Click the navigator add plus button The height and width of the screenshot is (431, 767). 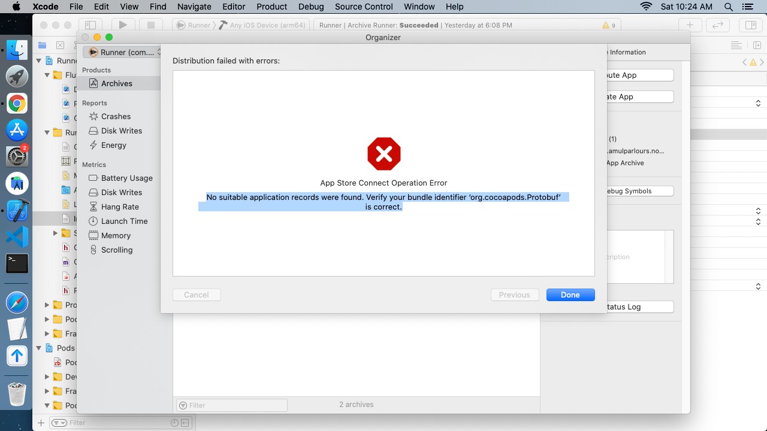point(41,423)
